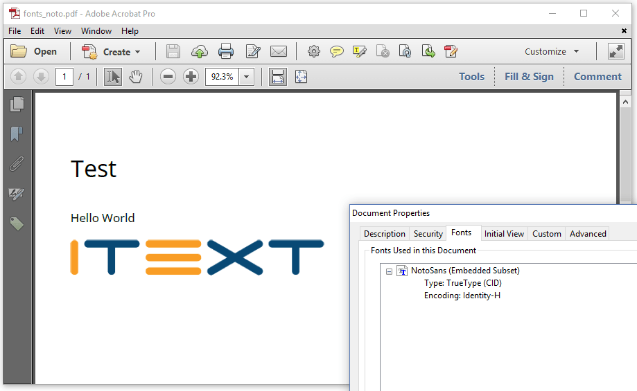Switch to the Custom tab

(546, 234)
